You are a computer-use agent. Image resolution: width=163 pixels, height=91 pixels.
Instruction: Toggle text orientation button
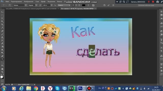click(10, 5)
